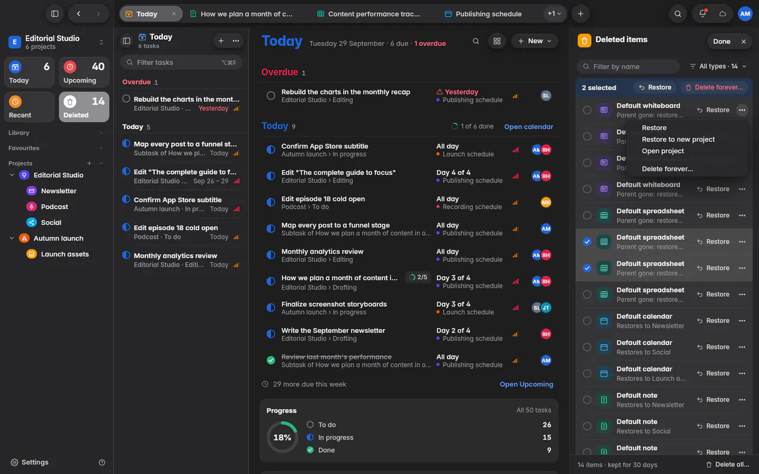Select the Default note restoring to Newsletter
This screenshot has height=474, width=759.
[587, 400]
